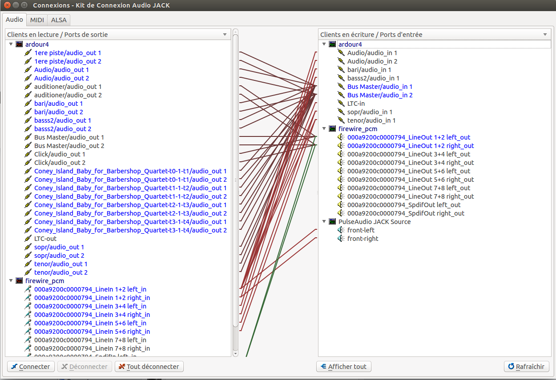556x380 pixels.
Task: Click the plug icon beside LTC-out
Action: pos(28,239)
